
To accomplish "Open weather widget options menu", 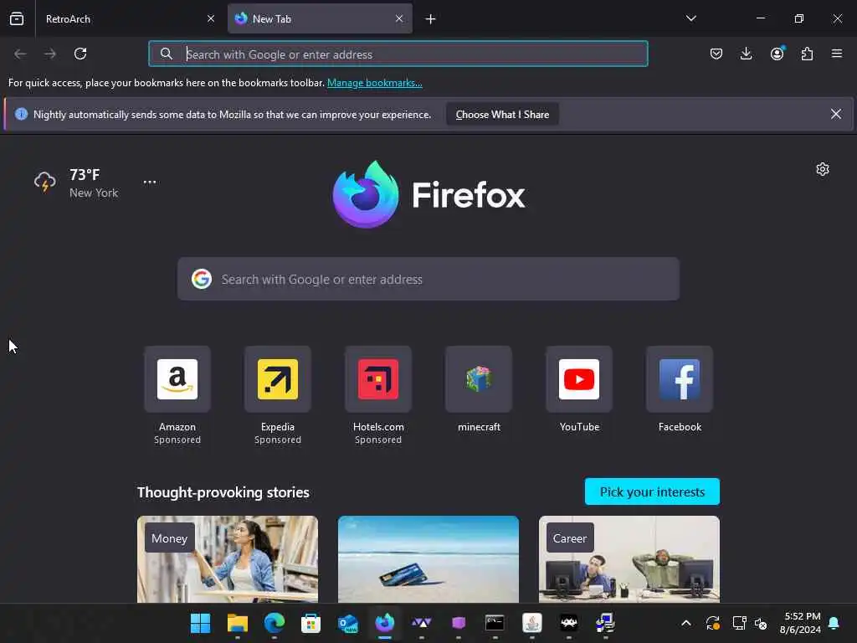I will [150, 182].
